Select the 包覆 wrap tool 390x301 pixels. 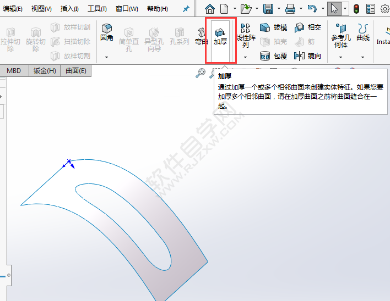(273, 56)
